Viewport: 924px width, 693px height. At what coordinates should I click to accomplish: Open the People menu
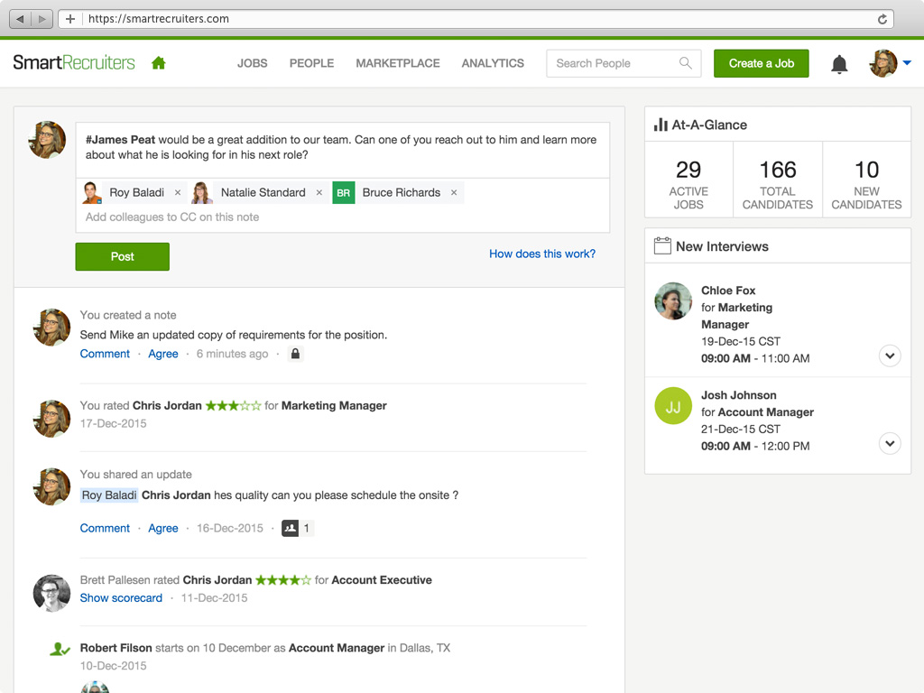coord(311,63)
